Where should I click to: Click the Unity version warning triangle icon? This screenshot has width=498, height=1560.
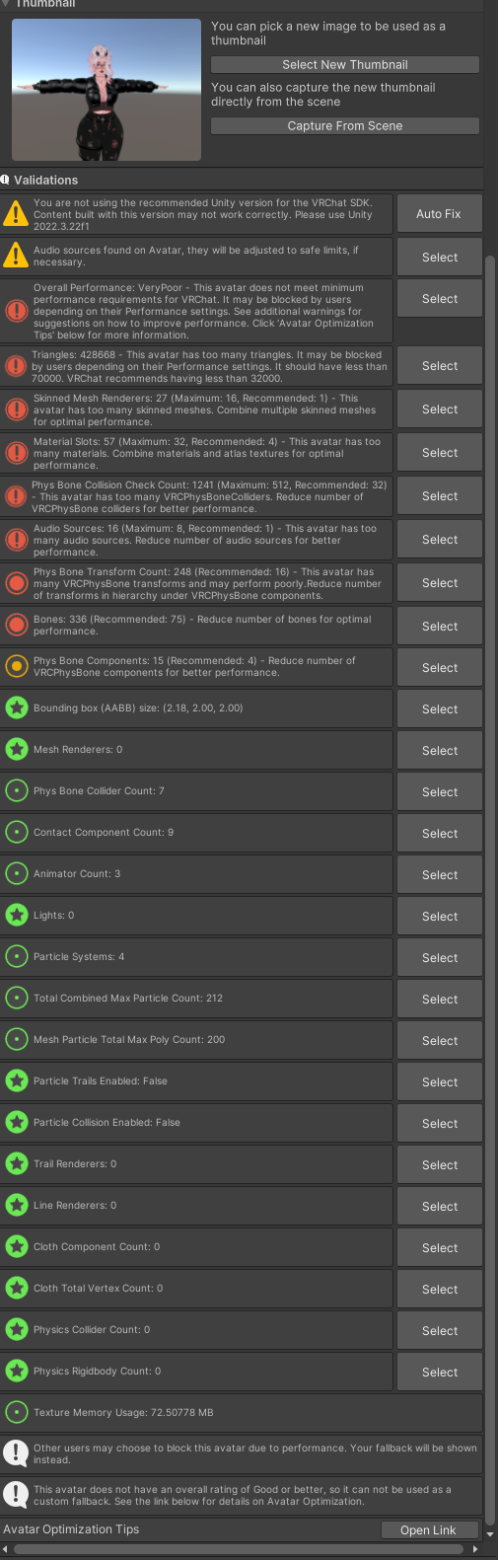pyautogui.click(x=16, y=213)
